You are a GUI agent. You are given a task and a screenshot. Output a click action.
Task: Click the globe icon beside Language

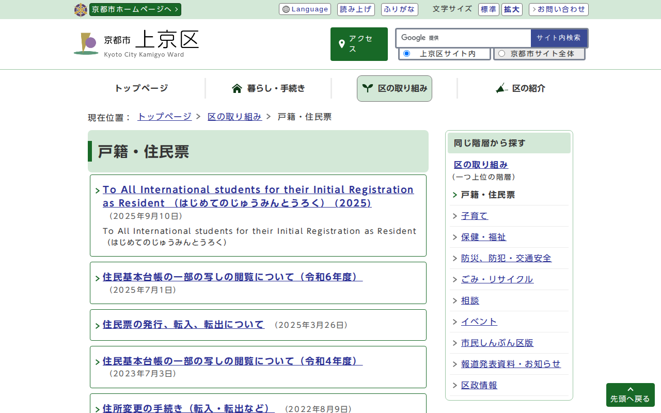click(x=286, y=9)
